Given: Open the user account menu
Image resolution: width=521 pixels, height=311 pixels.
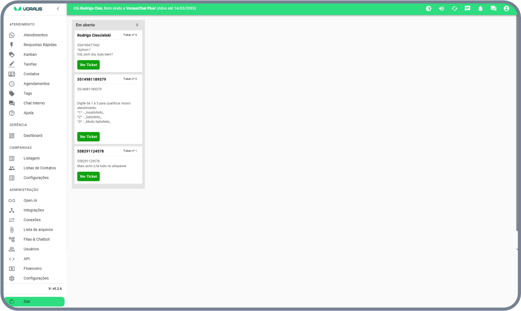Looking at the screenshot, I should [506, 9].
